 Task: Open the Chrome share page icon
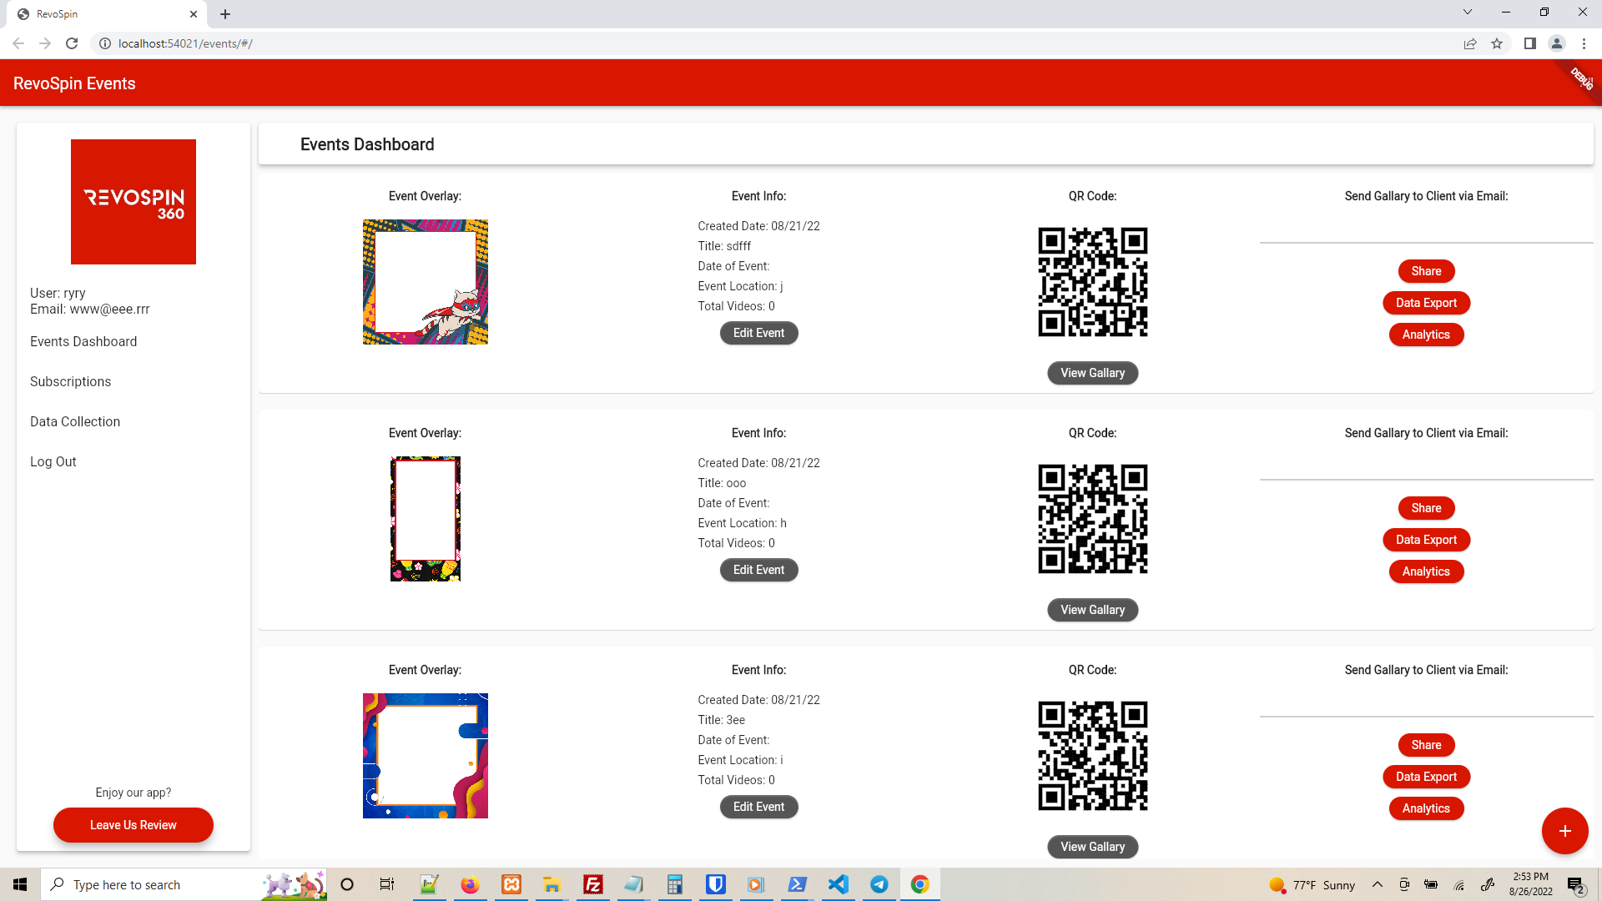pyautogui.click(x=1470, y=43)
